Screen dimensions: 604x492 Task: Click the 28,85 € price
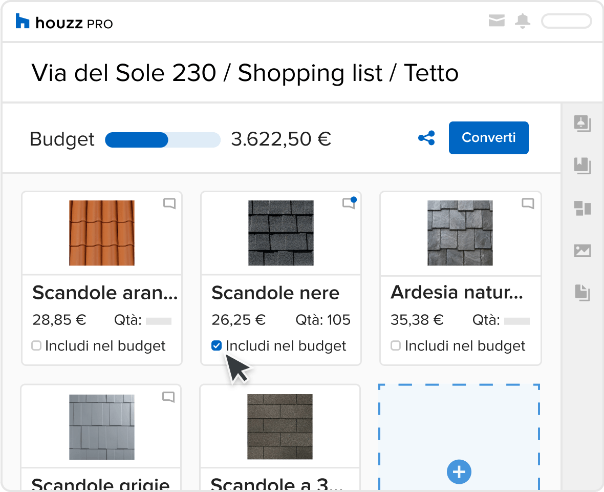tap(59, 320)
